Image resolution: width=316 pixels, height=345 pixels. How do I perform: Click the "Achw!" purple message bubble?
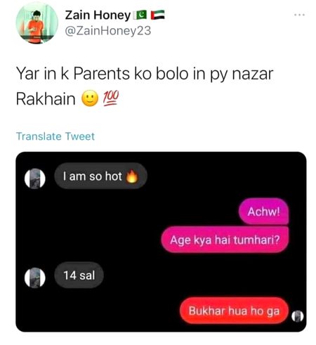(x=263, y=211)
